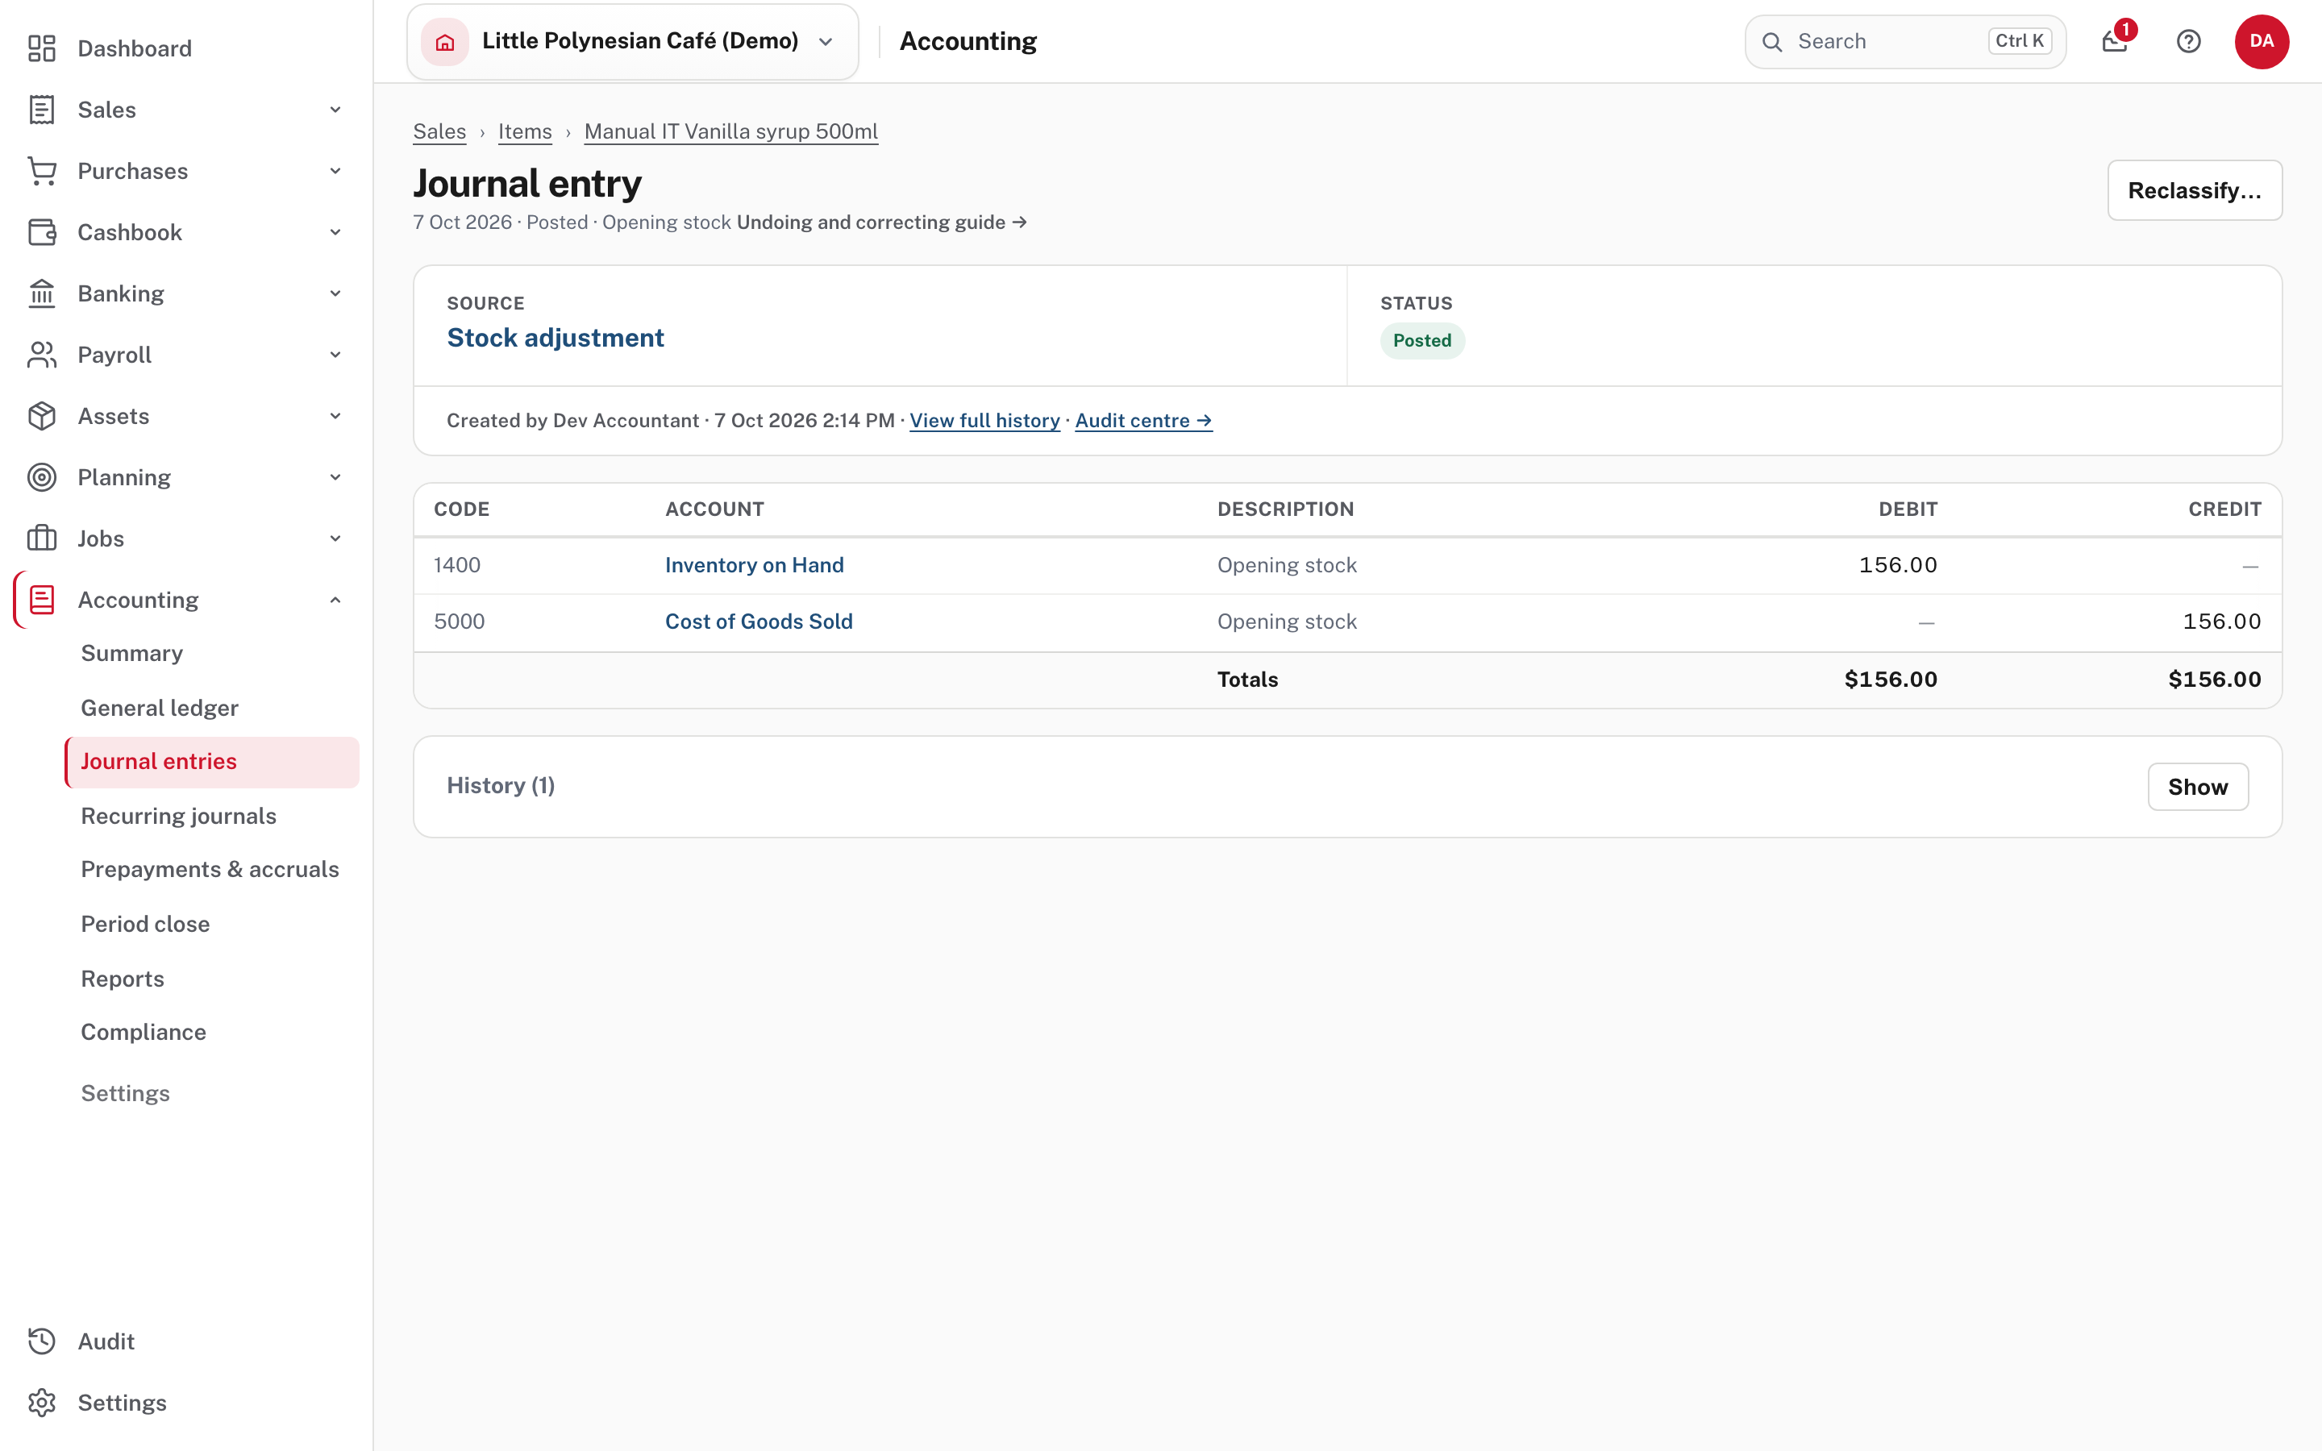Image resolution: width=2322 pixels, height=1451 pixels.
Task: Follow the Audit centre link
Action: point(1144,420)
